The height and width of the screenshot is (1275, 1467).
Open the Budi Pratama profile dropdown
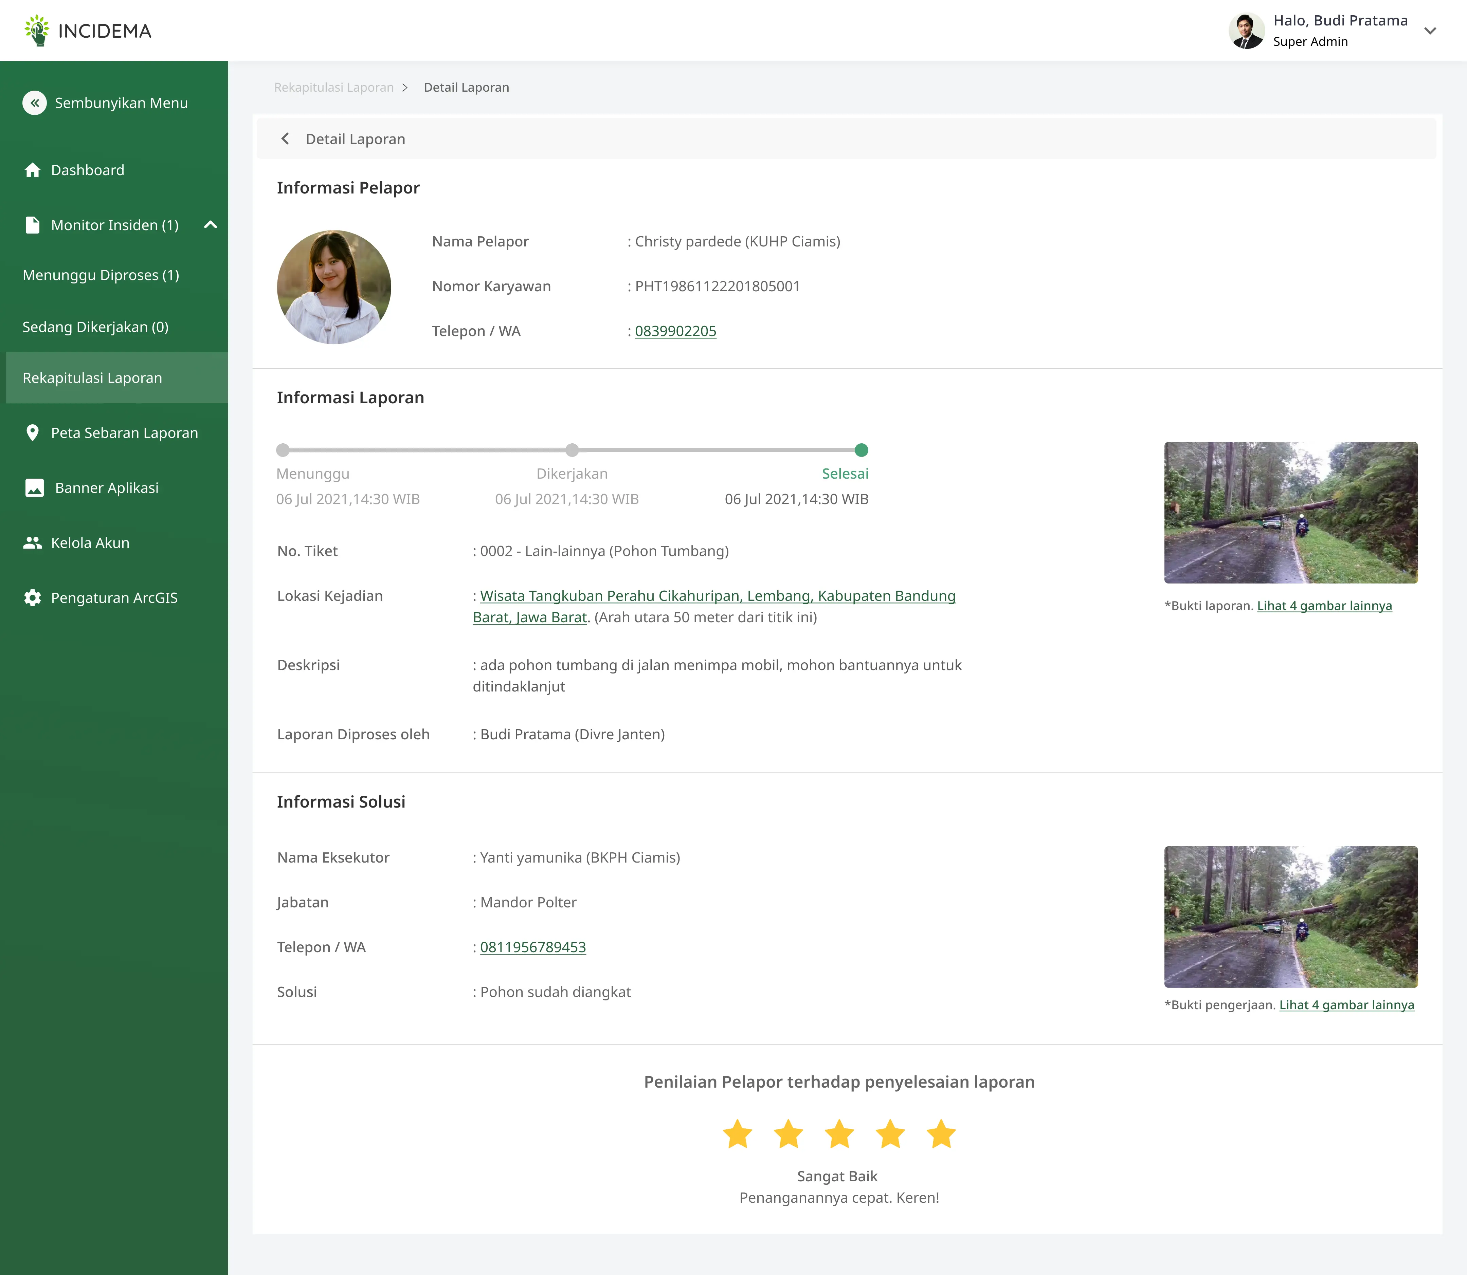(1431, 31)
